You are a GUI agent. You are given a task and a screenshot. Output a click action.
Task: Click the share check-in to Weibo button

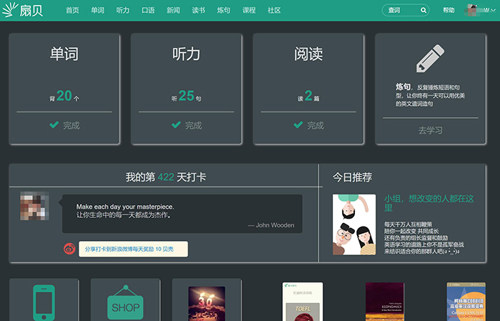click(134, 249)
